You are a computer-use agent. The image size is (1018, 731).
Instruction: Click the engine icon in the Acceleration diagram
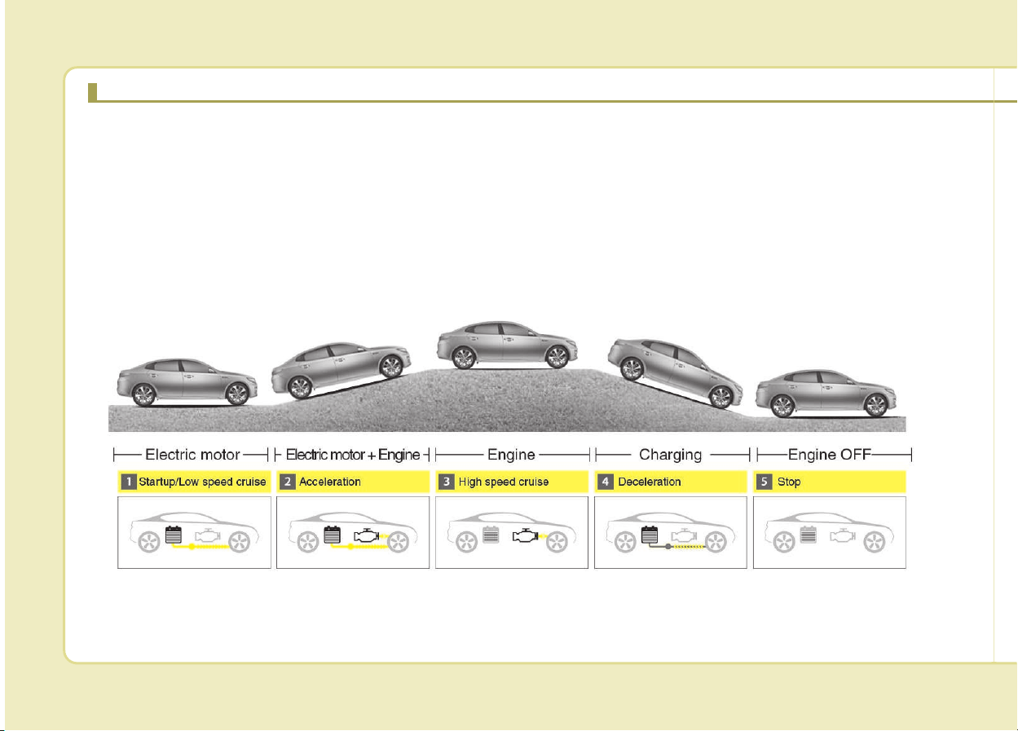pyautogui.click(x=368, y=536)
